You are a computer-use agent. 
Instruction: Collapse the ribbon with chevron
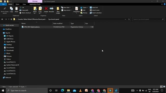(x=162, y=4)
